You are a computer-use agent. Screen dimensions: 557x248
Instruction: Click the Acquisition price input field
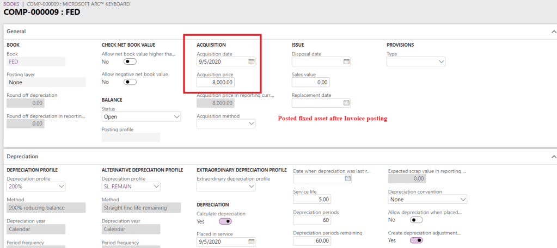(216, 83)
